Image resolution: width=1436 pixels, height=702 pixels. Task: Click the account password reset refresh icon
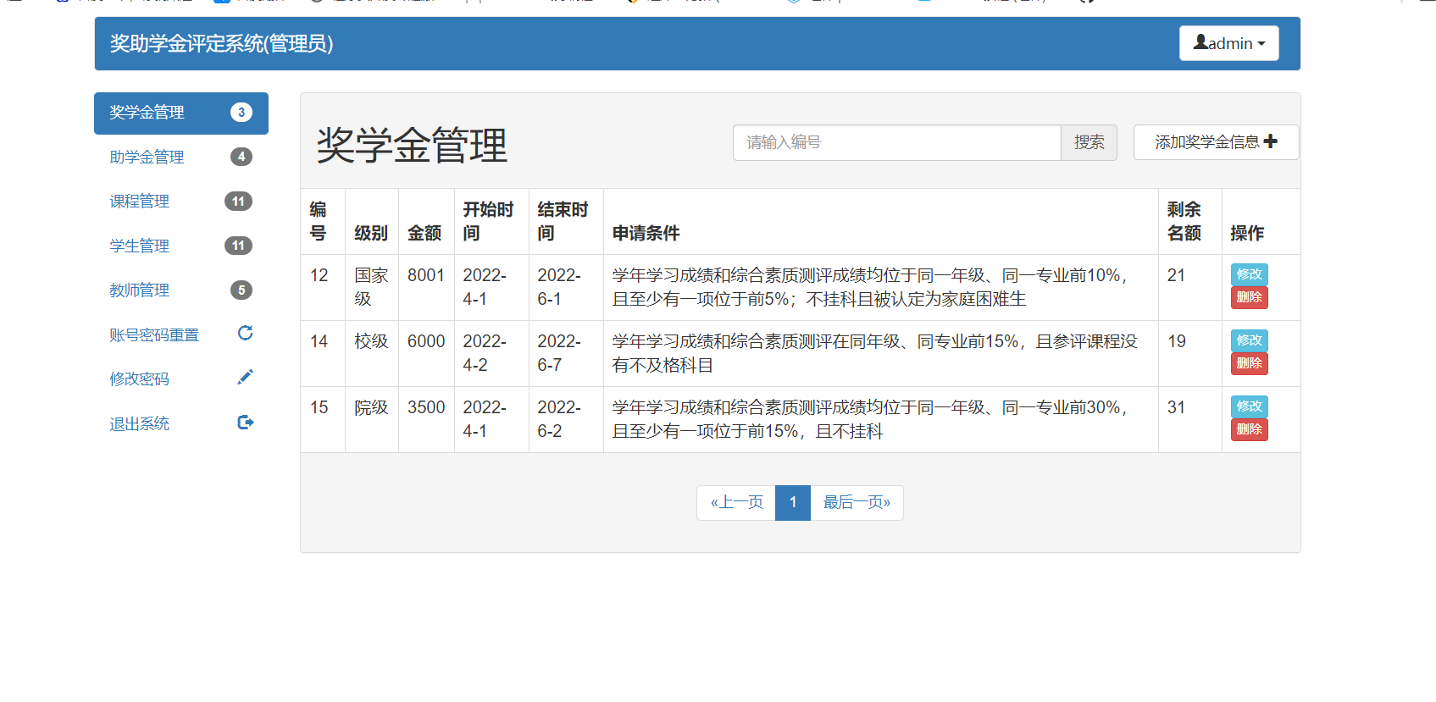coord(245,333)
